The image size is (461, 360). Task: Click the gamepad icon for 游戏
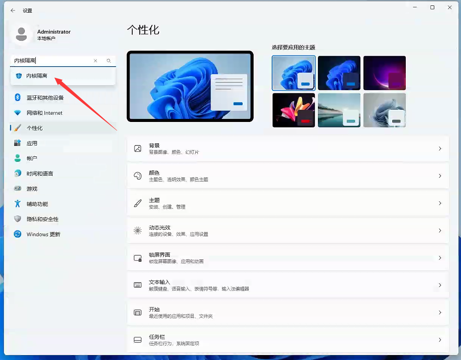pos(17,189)
